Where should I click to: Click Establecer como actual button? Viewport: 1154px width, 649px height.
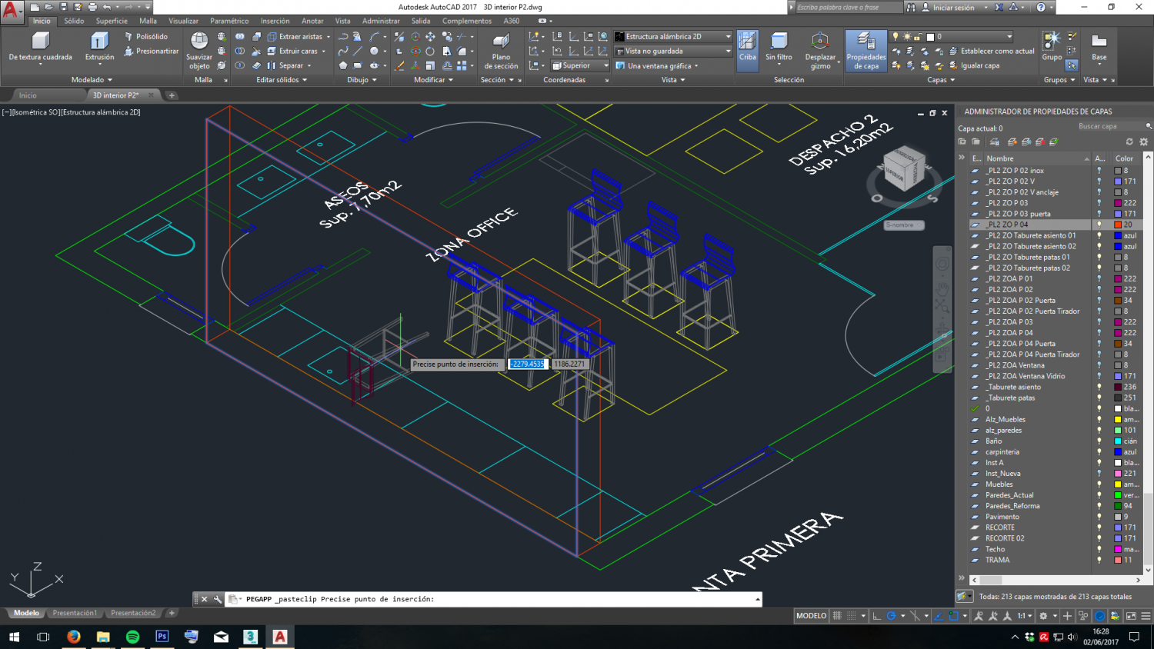point(992,51)
